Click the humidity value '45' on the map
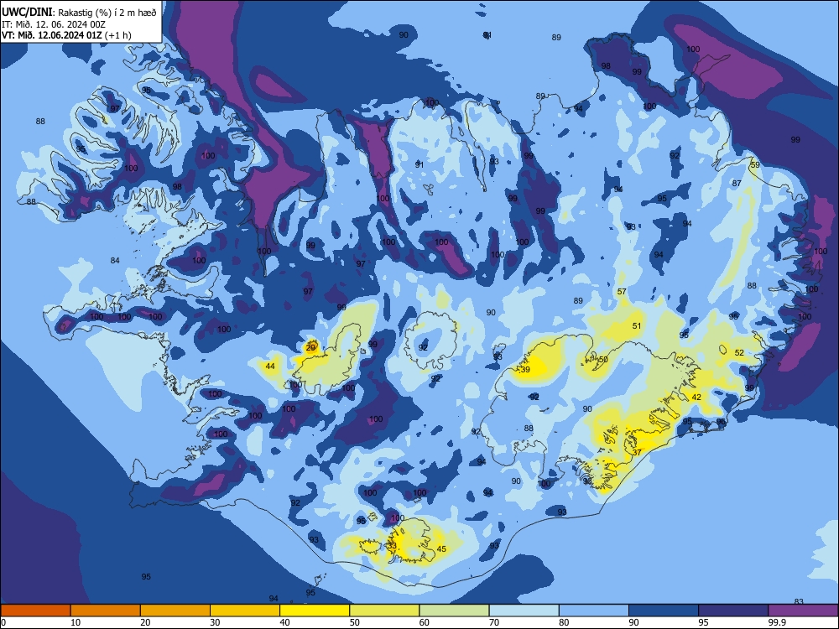 click(x=441, y=548)
